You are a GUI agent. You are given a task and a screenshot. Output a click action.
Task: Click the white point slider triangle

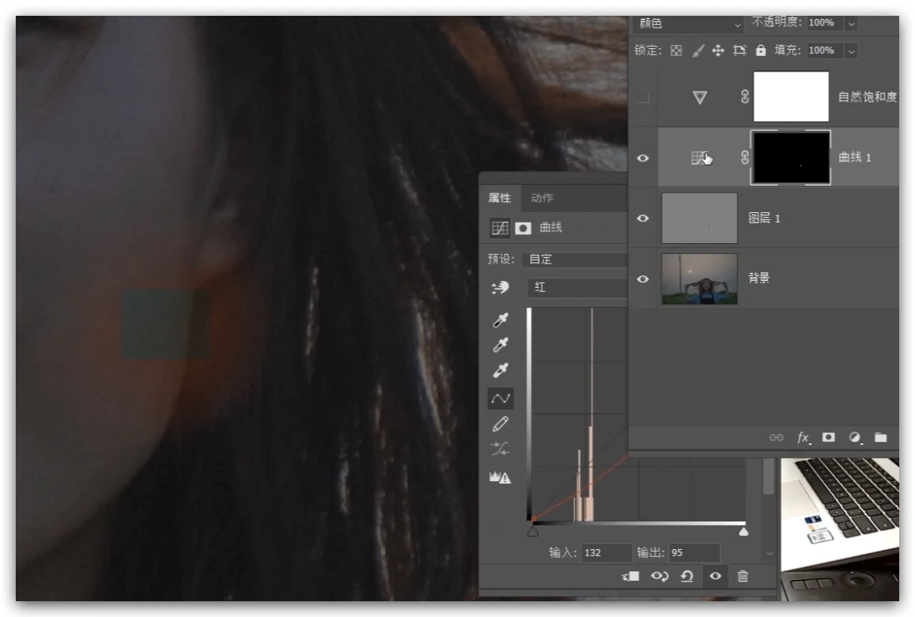click(743, 532)
